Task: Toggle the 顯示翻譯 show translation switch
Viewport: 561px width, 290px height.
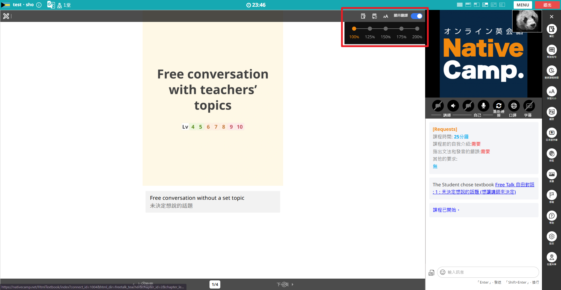Action: [417, 16]
